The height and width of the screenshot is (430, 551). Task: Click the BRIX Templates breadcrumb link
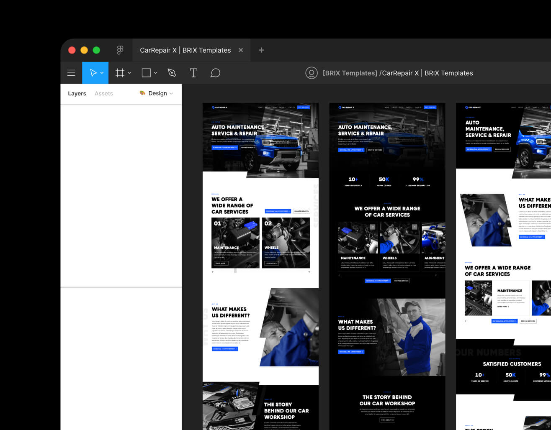click(351, 73)
